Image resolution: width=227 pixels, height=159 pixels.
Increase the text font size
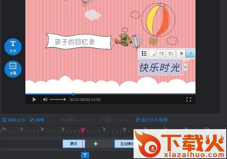[x=162, y=53]
